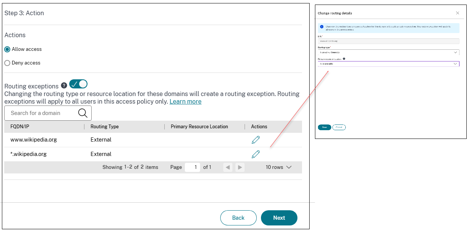The image size is (469, 230).
Task: Open the 10 rows per page dropdown
Action: coord(278,167)
